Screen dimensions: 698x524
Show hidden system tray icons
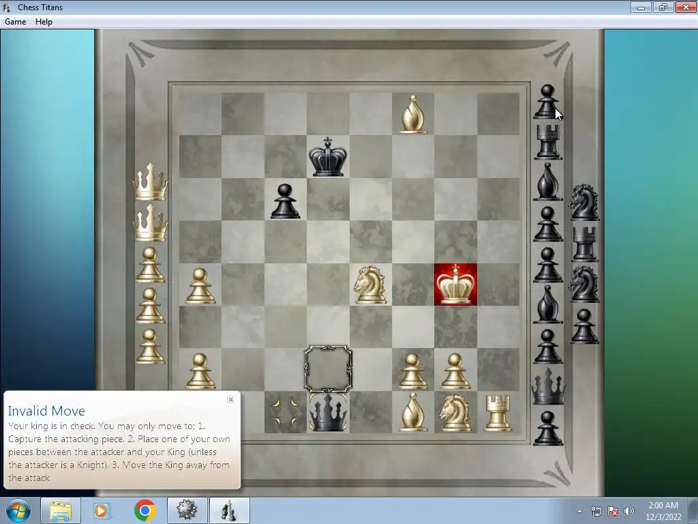tap(579, 511)
